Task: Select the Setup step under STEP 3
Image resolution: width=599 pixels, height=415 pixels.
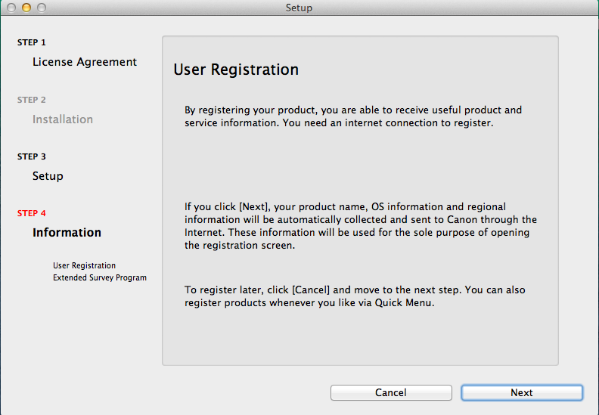Action: coord(48,176)
